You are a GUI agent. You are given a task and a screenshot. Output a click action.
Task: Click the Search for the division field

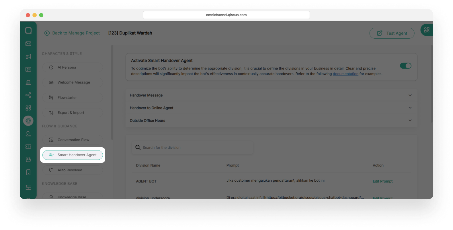click(192, 148)
